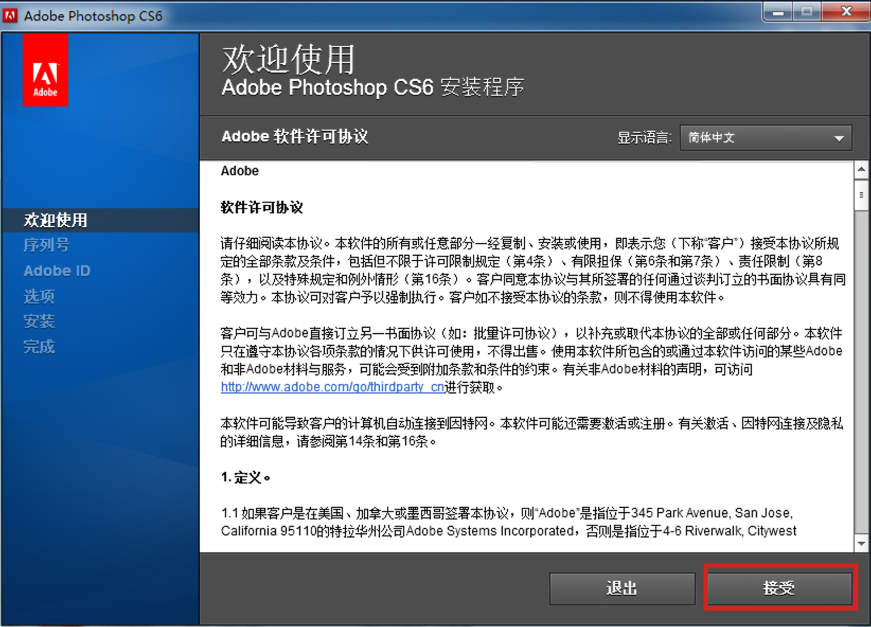Click the license scrollbar thumb
This screenshot has width=871, height=627.
[861, 195]
